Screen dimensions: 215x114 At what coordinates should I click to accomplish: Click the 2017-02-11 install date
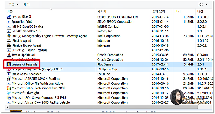pos(160,64)
